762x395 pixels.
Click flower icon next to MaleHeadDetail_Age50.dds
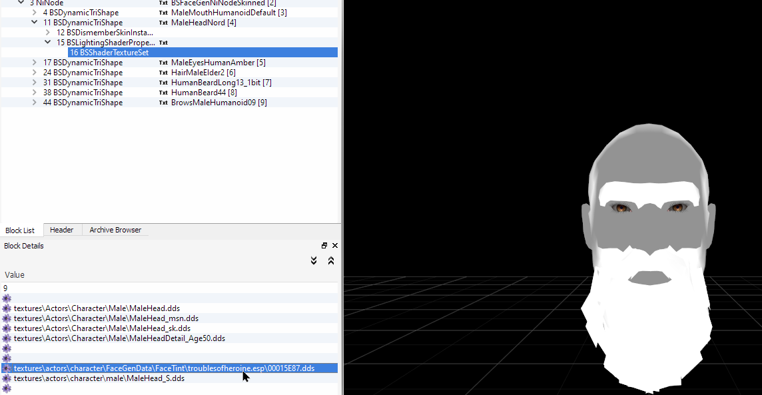7,338
